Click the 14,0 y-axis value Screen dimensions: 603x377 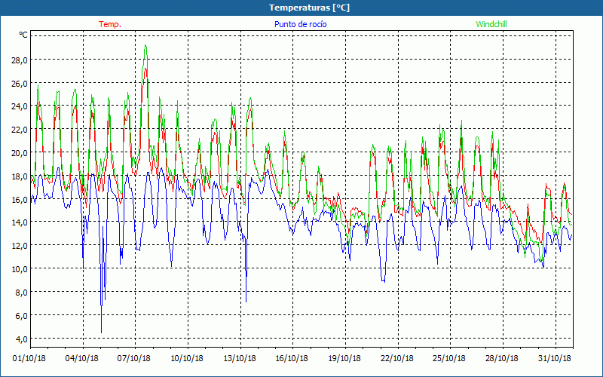pos(20,222)
